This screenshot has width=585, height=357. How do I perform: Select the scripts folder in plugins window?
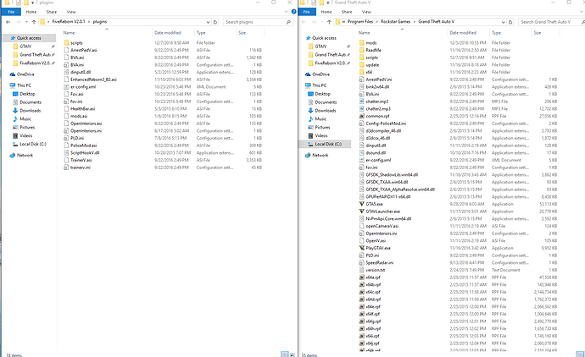(x=76, y=43)
